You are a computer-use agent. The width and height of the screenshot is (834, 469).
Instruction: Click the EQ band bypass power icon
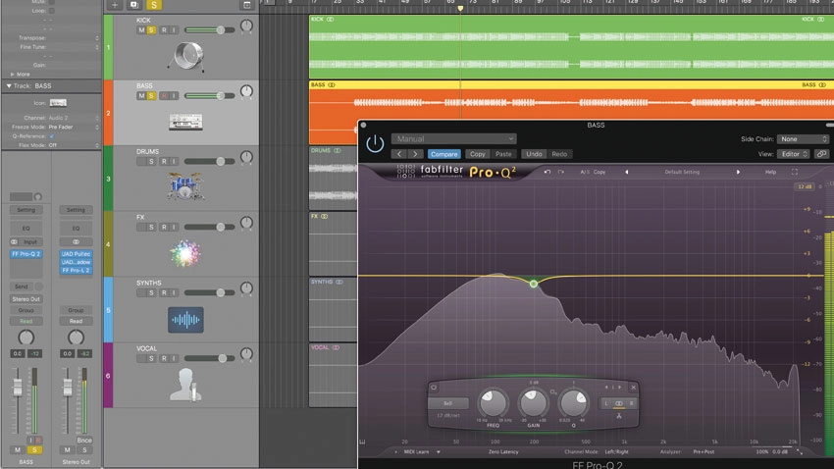(x=434, y=388)
